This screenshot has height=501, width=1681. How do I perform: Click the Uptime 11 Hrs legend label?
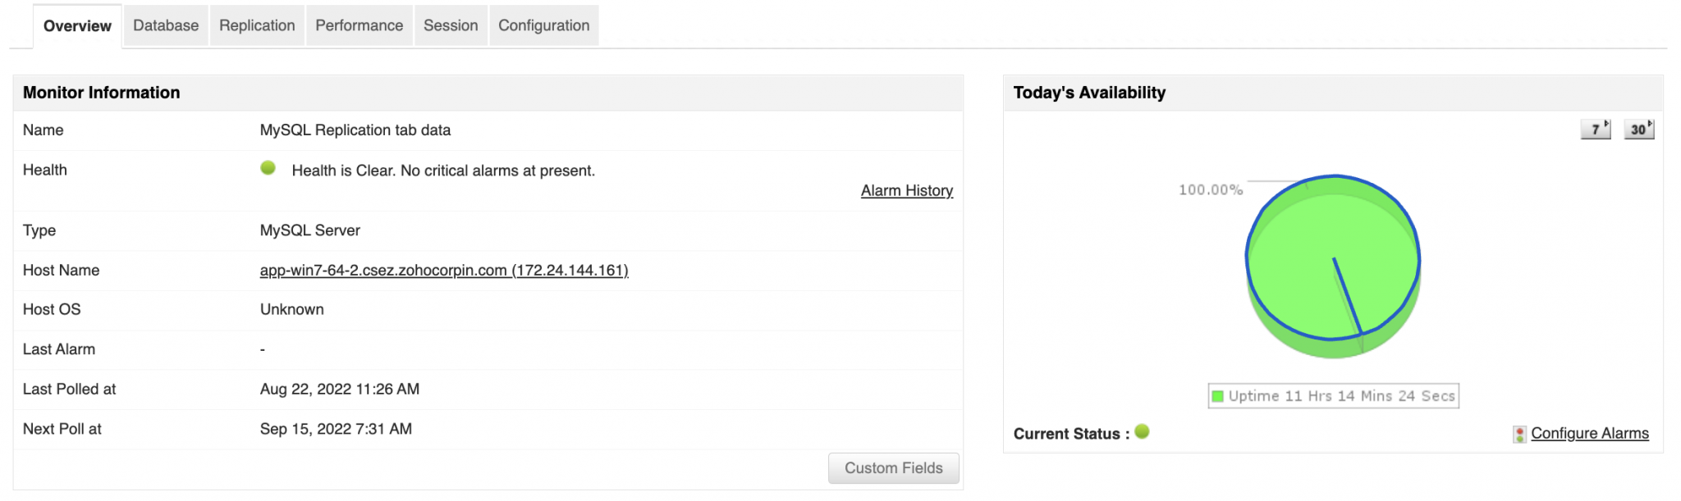[x=1341, y=396]
